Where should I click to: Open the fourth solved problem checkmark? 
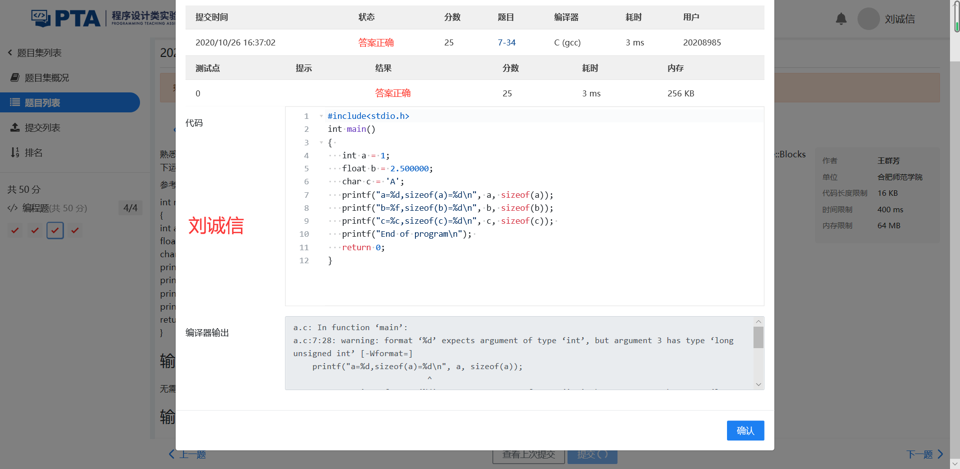pyautogui.click(x=75, y=230)
